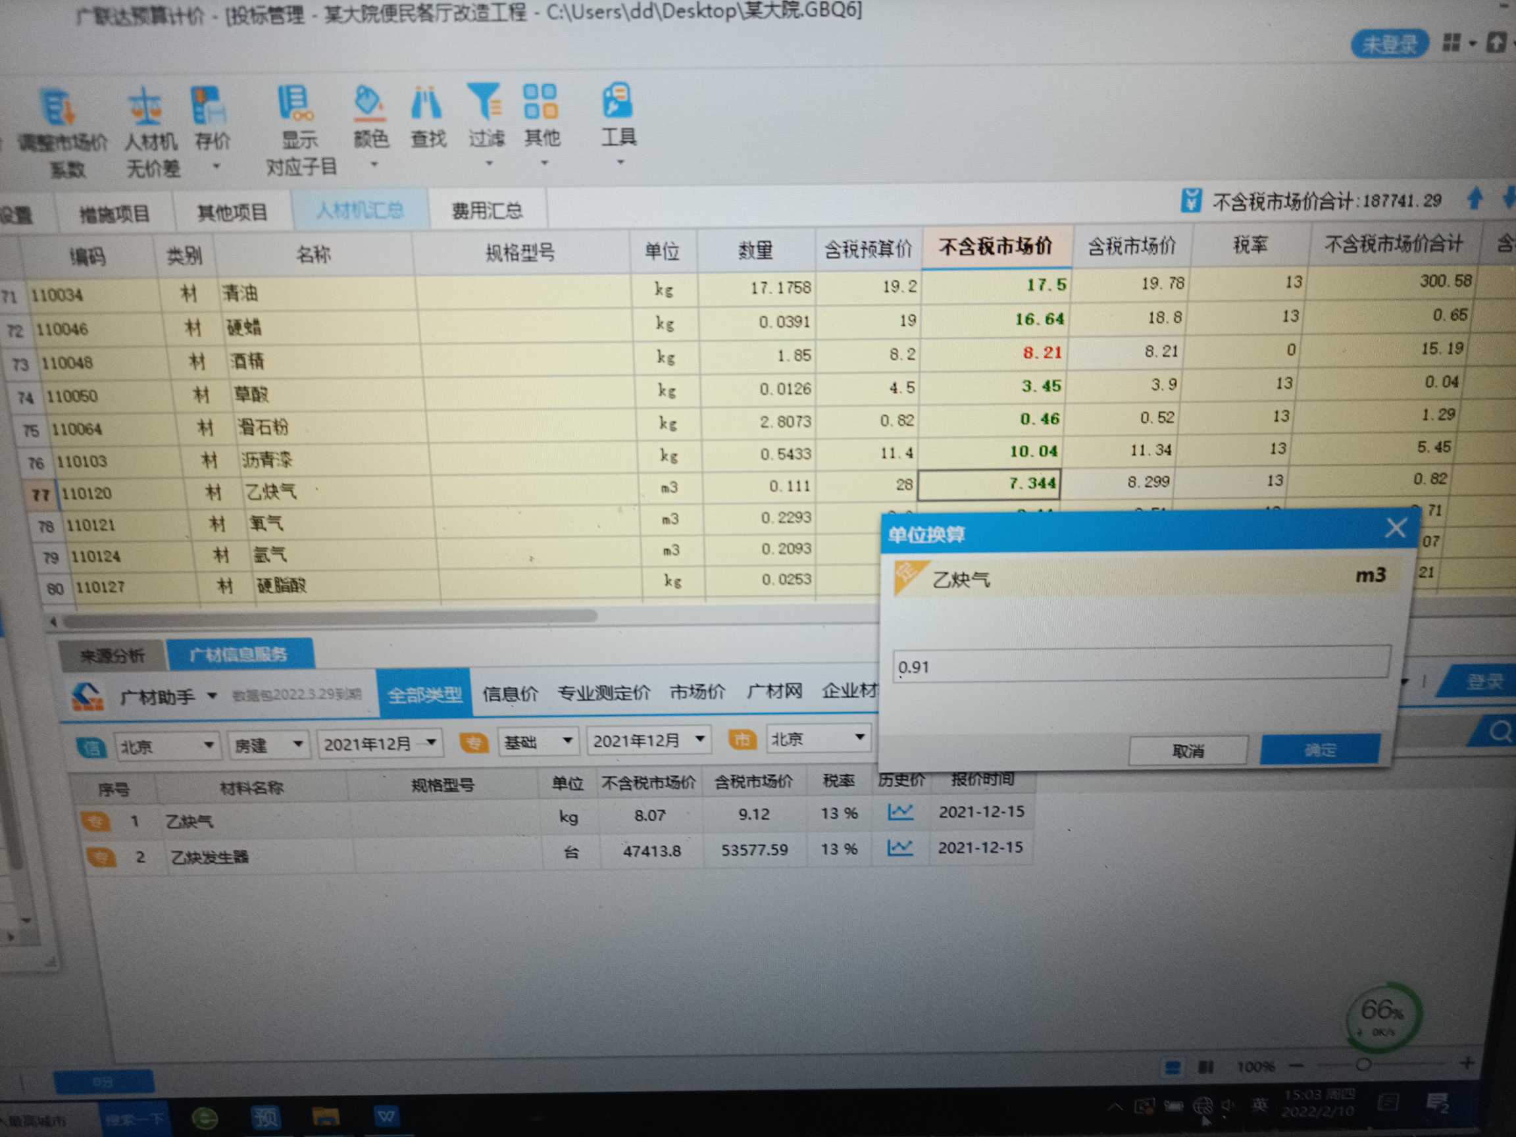Click the teal 信 badge icon beside 北京

91,747
